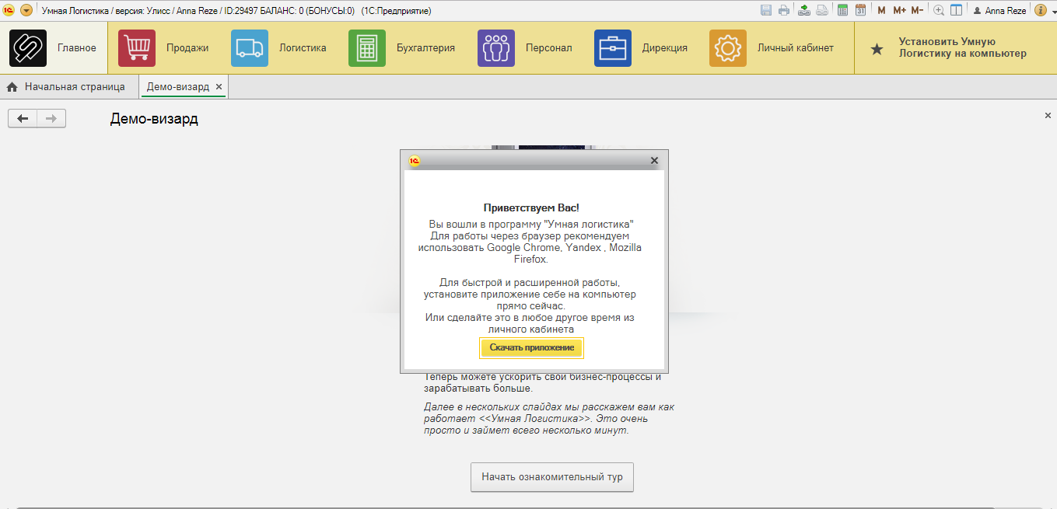Click the home icon on Начальная страница tab
This screenshot has width=1057, height=509.
12,87
